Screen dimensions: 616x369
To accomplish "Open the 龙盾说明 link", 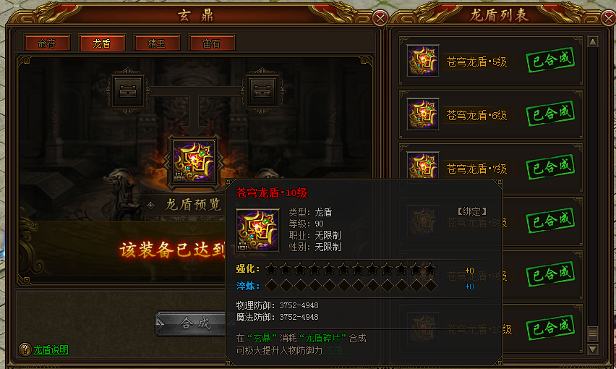I will tap(51, 349).
